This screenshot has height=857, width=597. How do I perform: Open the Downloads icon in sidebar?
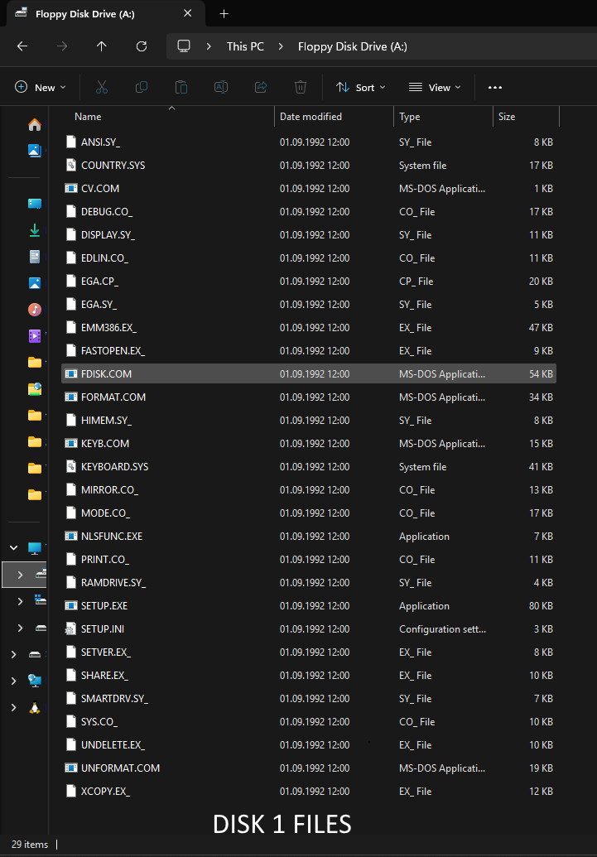point(35,230)
